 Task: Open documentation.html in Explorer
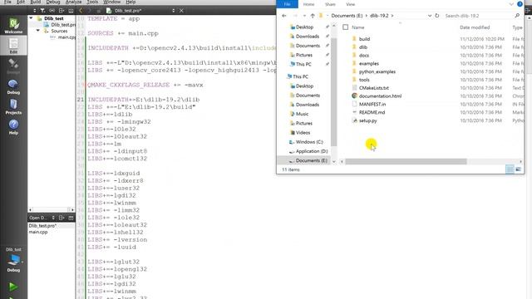(380, 96)
